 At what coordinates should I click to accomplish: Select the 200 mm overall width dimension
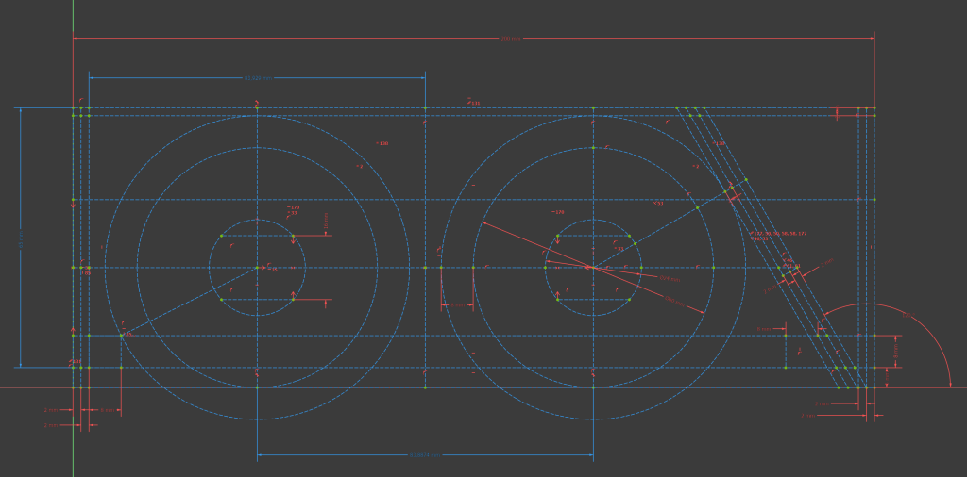coord(511,39)
